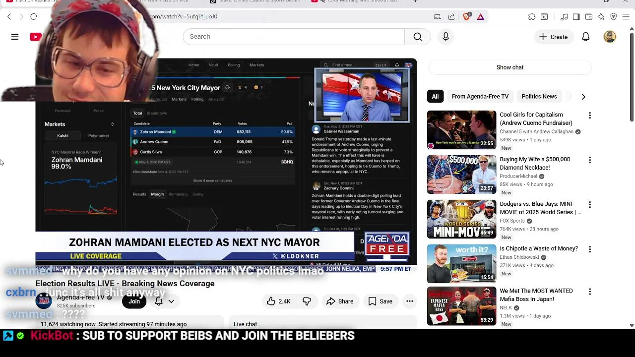Click the Show chat button
This screenshot has width=635, height=357.
510,67
